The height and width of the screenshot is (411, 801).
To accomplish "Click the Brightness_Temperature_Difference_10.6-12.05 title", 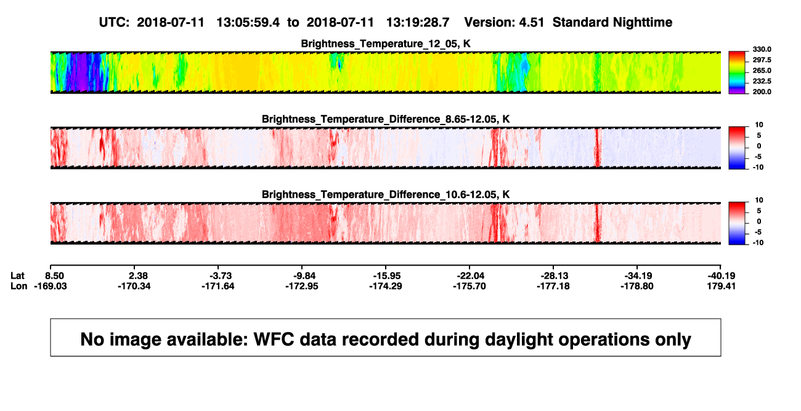I will pyautogui.click(x=386, y=195).
